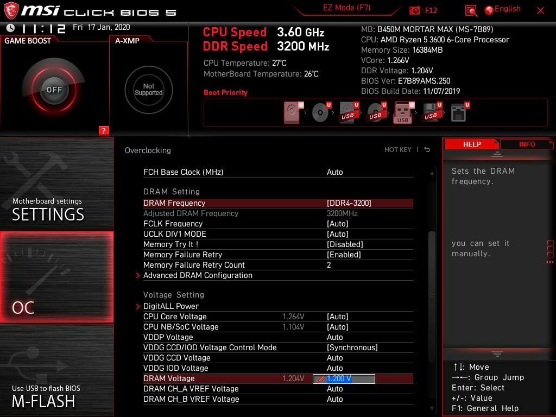
Task: Open the INFO tab
Action: pos(526,144)
